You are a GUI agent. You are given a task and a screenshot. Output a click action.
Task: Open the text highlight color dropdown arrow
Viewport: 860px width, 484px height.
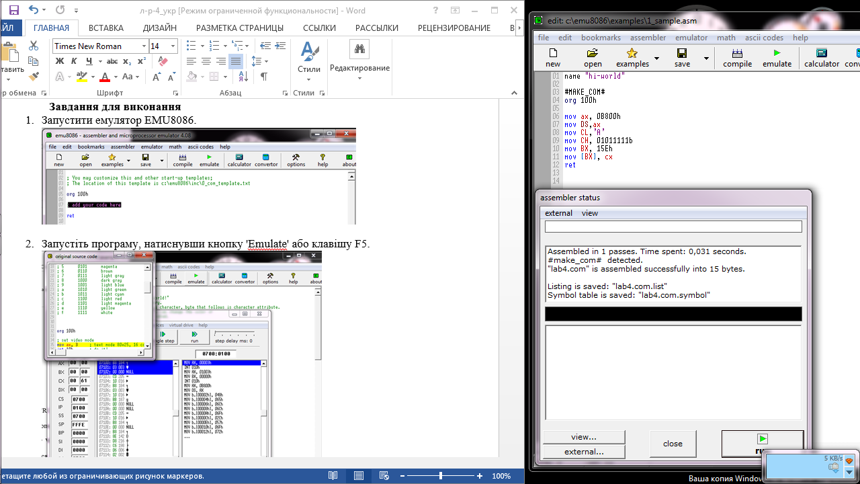(92, 77)
